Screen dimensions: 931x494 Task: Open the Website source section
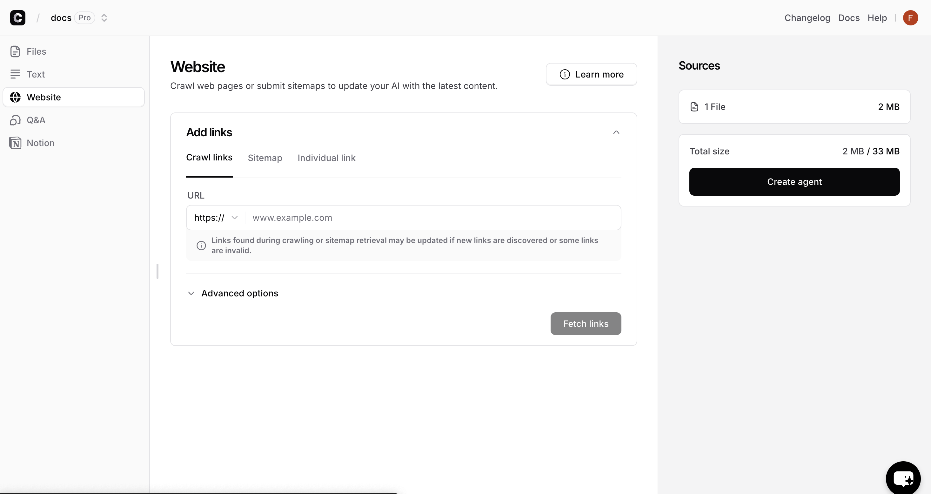click(44, 97)
